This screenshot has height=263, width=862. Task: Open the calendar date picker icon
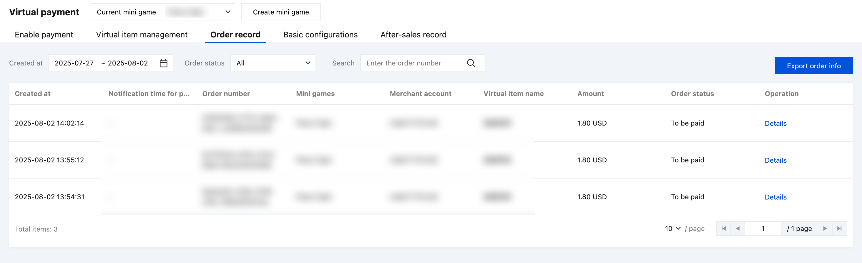(163, 63)
